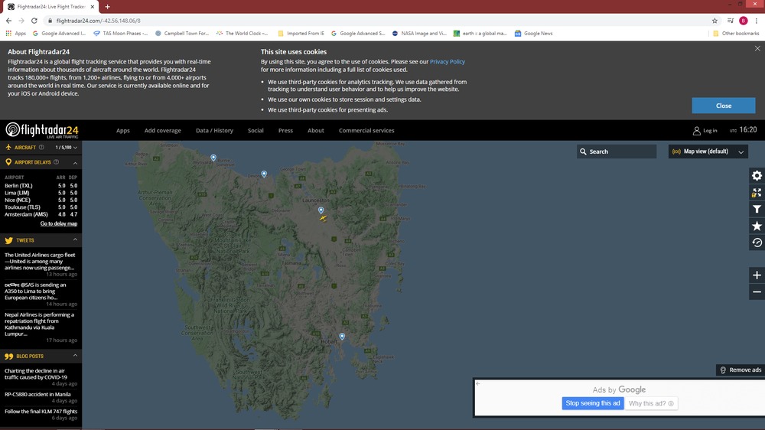This screenshot has width=765, height=430.
Task: Open the Data / History menu
Action: coord(214,131)
